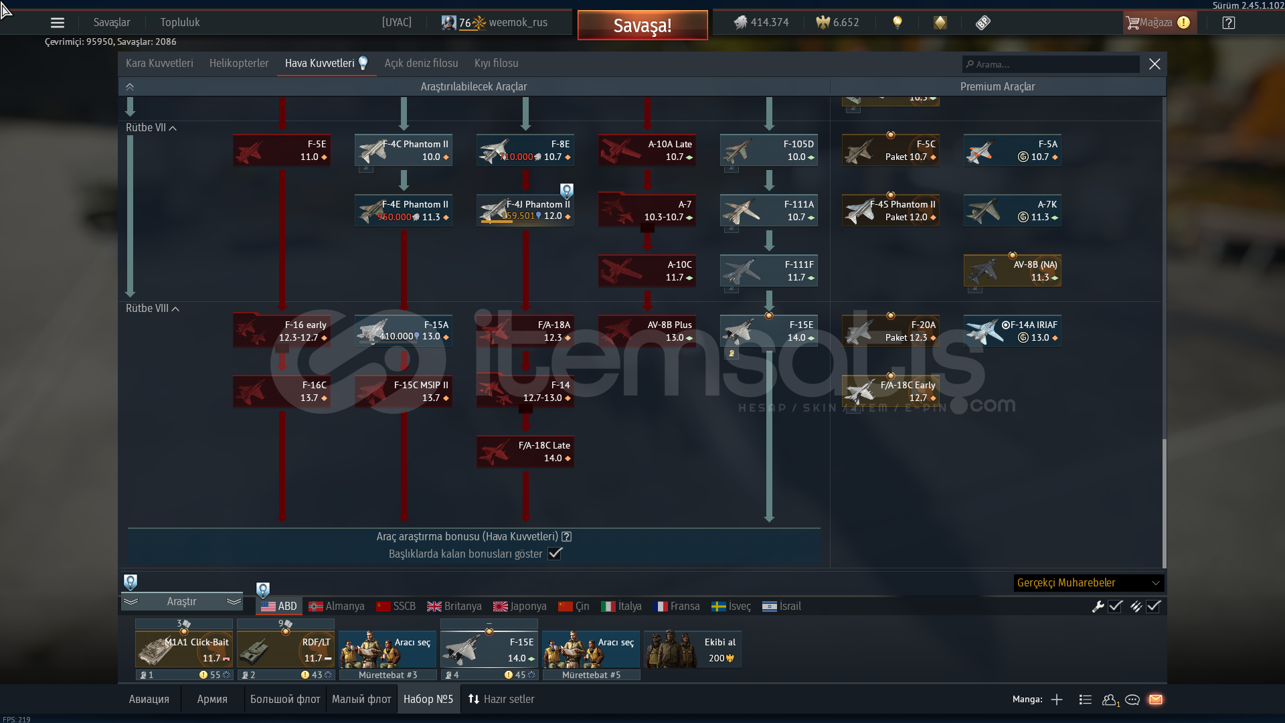Open the mail envelope icon
The image size is (1285, 723).
[1156, 700]
